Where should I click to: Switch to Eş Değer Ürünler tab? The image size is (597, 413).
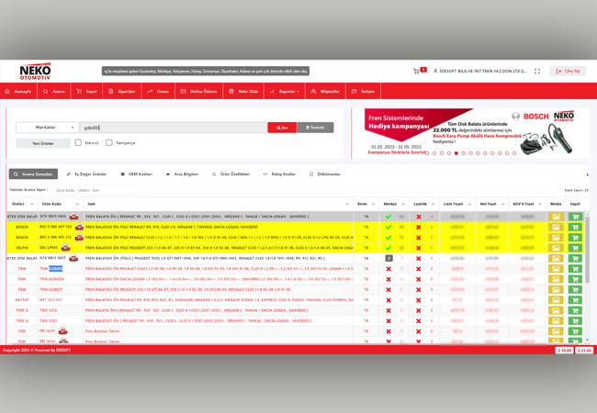[86, 174]
